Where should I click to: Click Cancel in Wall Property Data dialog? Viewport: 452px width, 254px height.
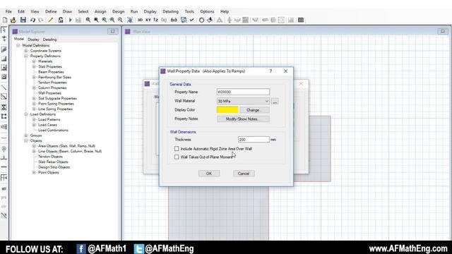tap(244, 174)
